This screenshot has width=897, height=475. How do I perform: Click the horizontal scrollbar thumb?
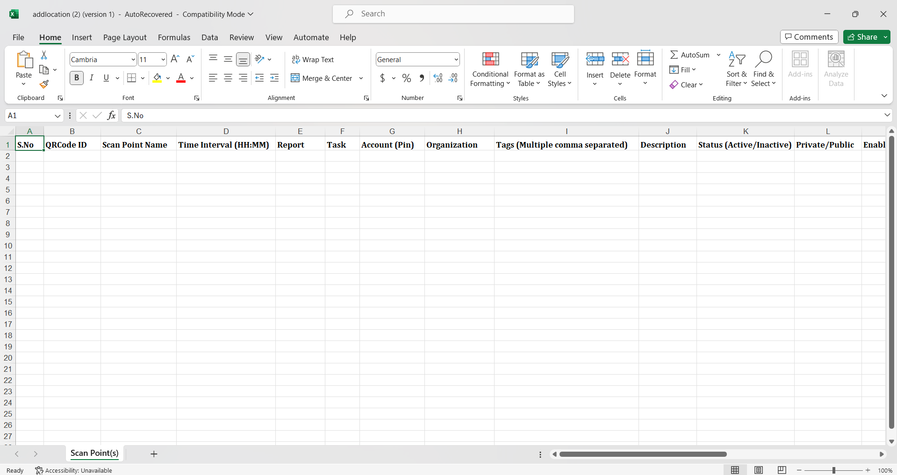click(643, 454)
